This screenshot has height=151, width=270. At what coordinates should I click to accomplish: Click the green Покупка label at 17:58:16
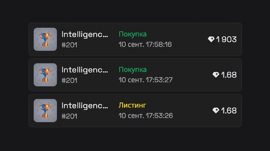click(x=133, y=34)
